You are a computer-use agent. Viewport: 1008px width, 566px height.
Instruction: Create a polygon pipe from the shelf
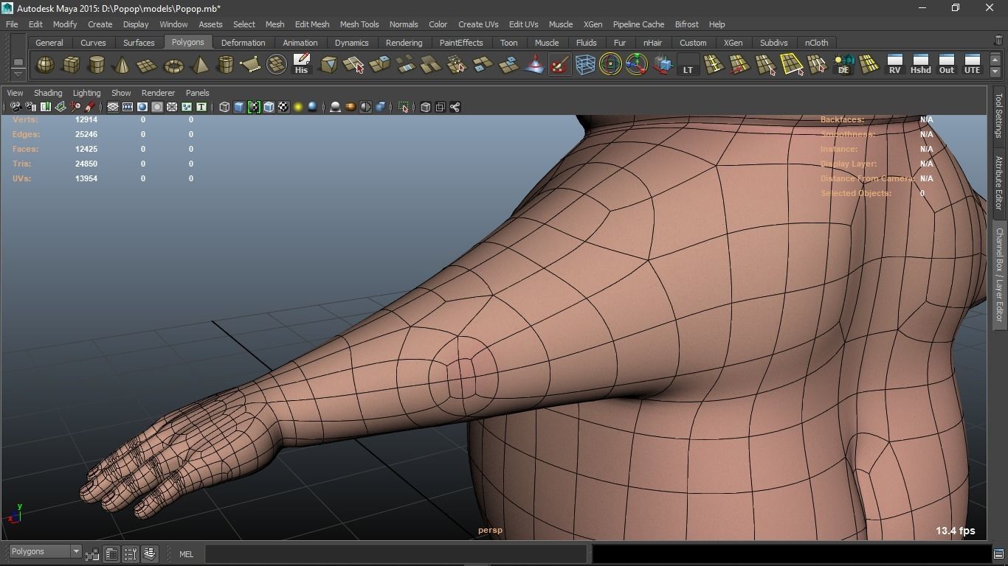(225, 65)
